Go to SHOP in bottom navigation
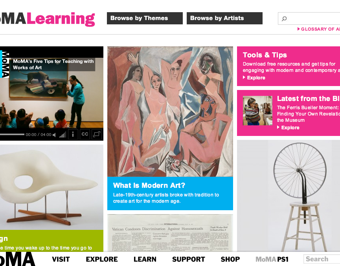The height and width of the screenshot is (266, 340). (230, 259)
